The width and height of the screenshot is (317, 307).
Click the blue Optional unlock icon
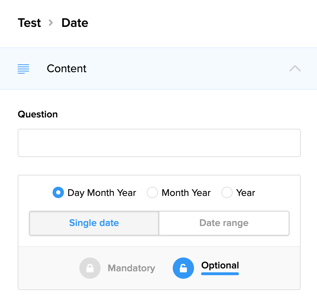(x=183, y=268)
